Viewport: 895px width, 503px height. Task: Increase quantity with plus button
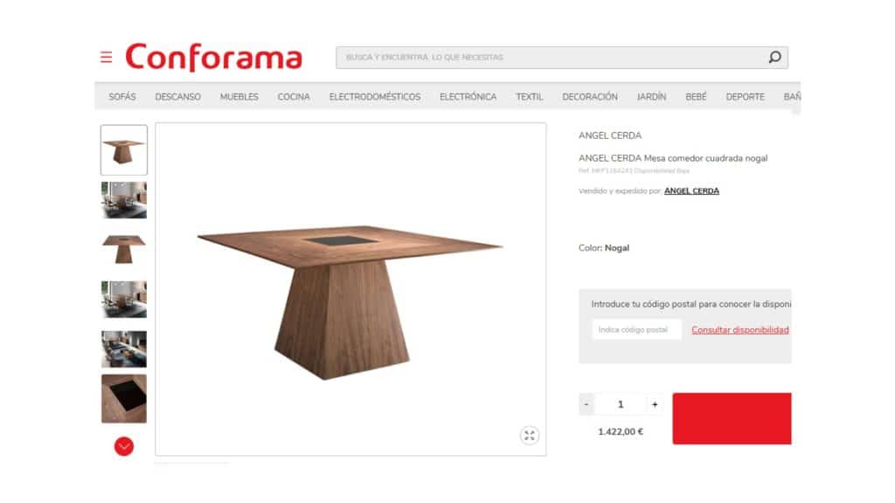click(x=655, y=404)
